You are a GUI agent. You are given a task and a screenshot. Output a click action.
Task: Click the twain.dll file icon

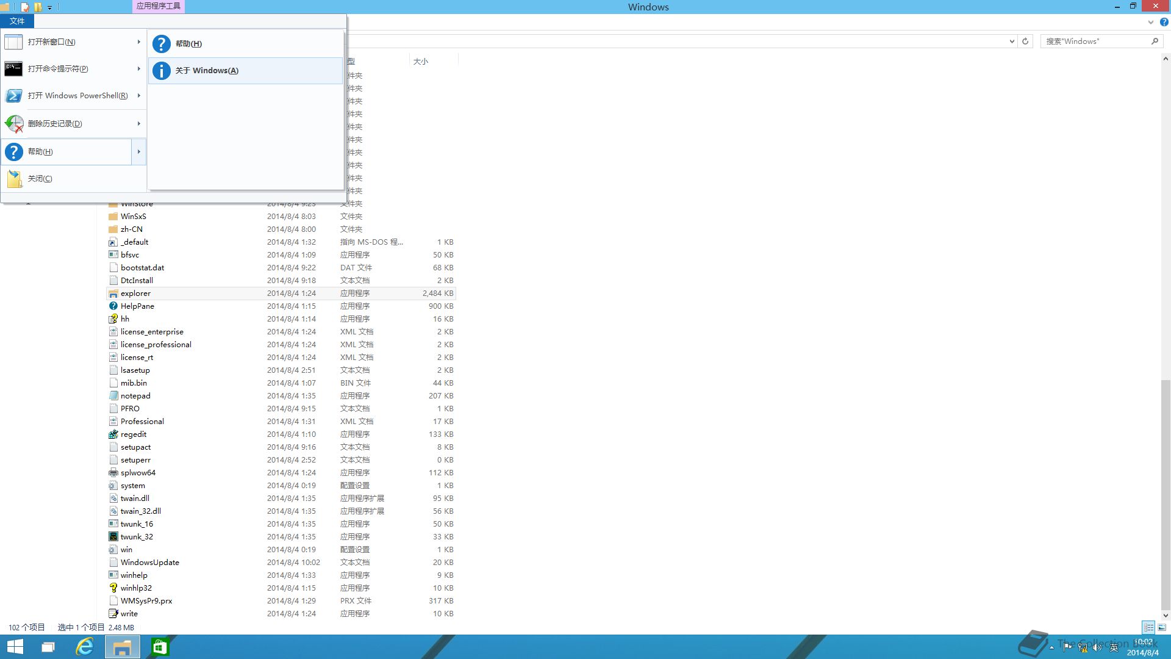(113, 499)
